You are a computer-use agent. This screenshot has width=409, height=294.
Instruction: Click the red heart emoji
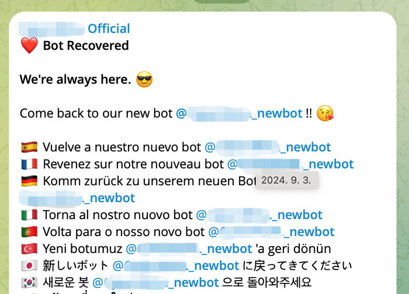[29, 46]
